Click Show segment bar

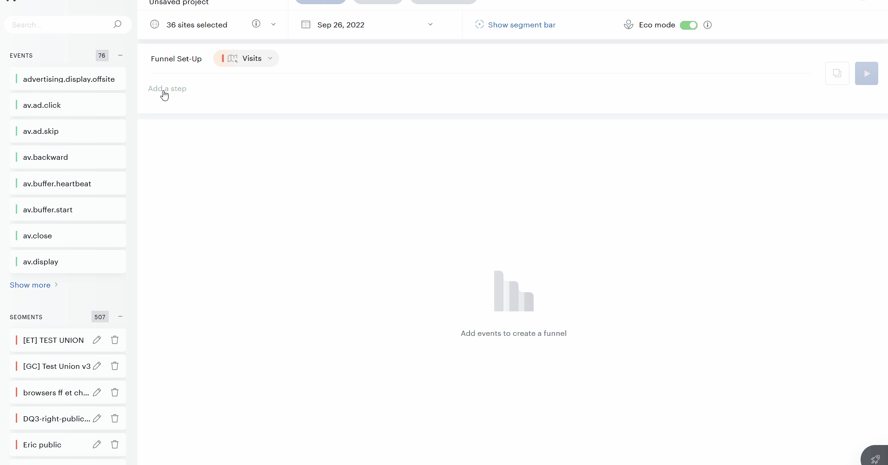522,25
